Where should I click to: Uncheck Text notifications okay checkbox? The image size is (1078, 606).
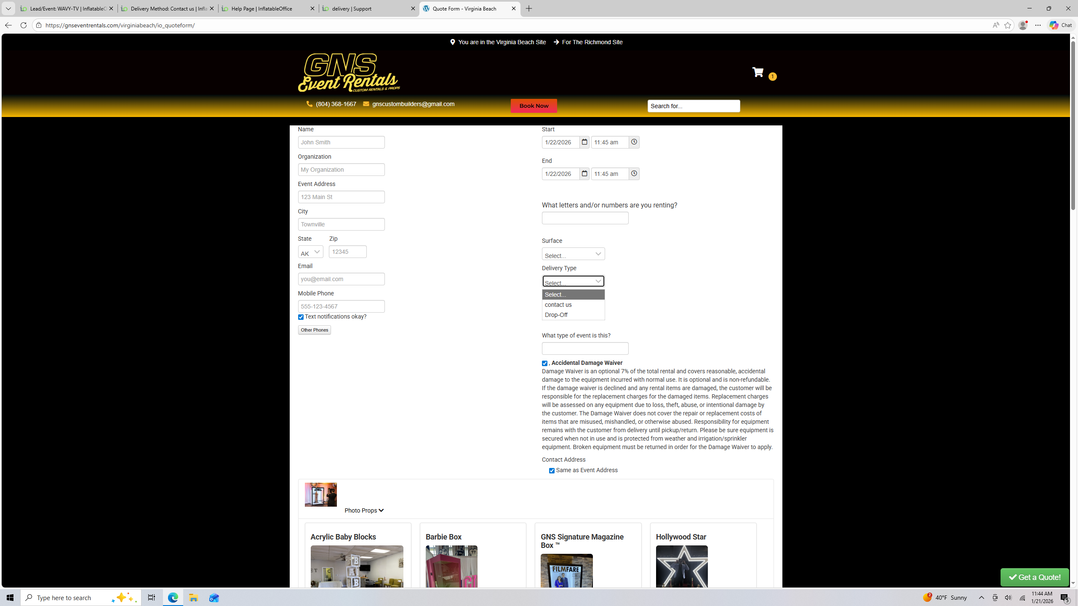(301, 317)
